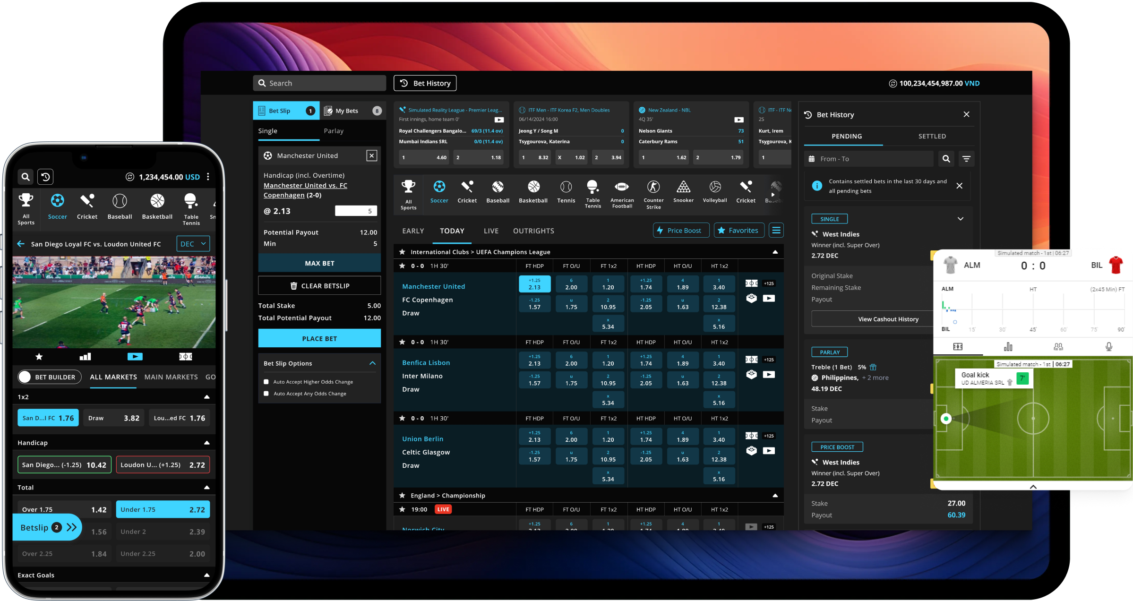Open Table Tennis in the desktop sports bar
Screen dimensions: 1133x601
(x=592, y=194)
